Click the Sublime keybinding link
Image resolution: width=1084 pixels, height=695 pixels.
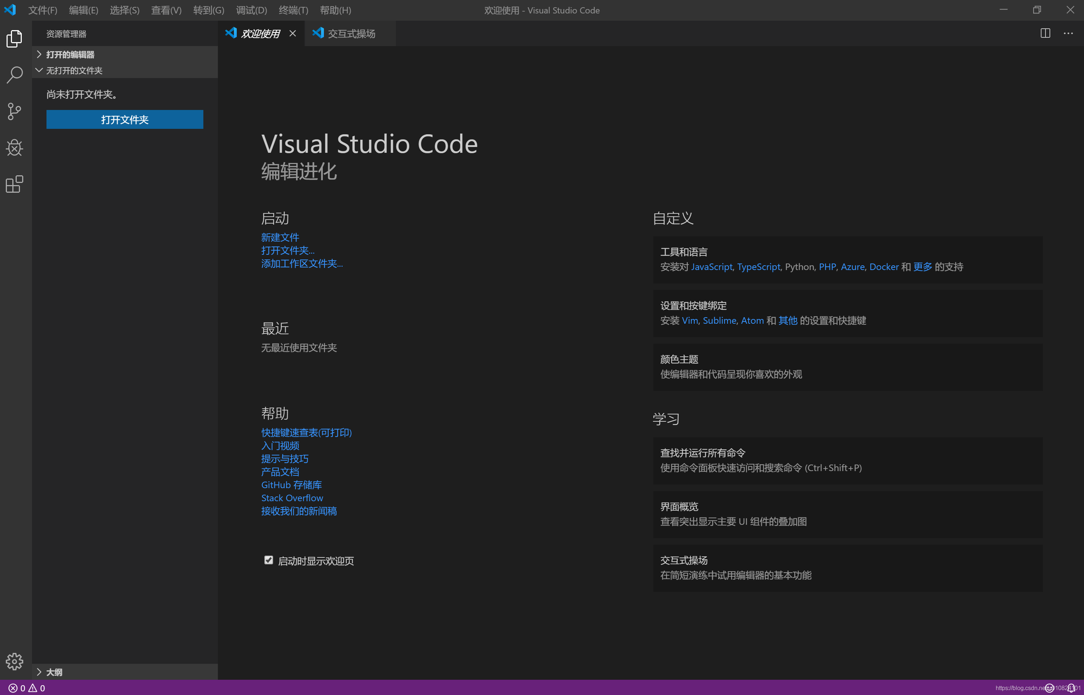(x=719, y=320)
